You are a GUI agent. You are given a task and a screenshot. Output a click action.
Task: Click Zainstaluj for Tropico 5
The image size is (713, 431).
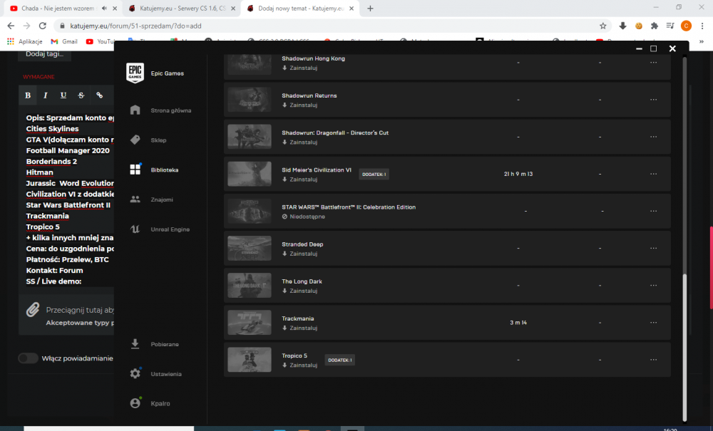point(299,365)
